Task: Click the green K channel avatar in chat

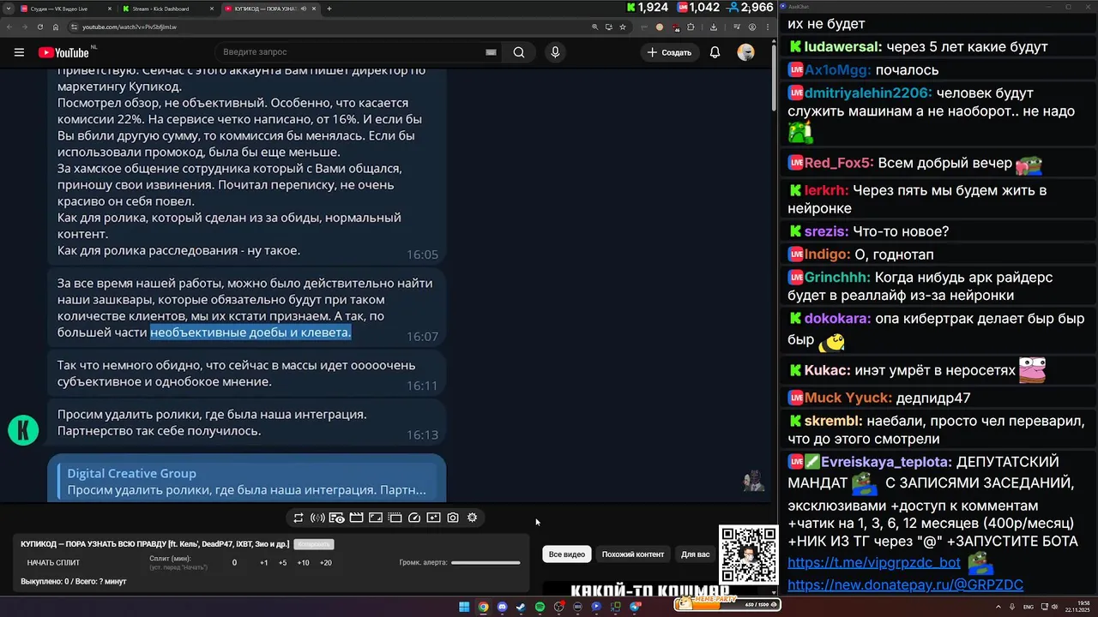Action: pos(23,430)
